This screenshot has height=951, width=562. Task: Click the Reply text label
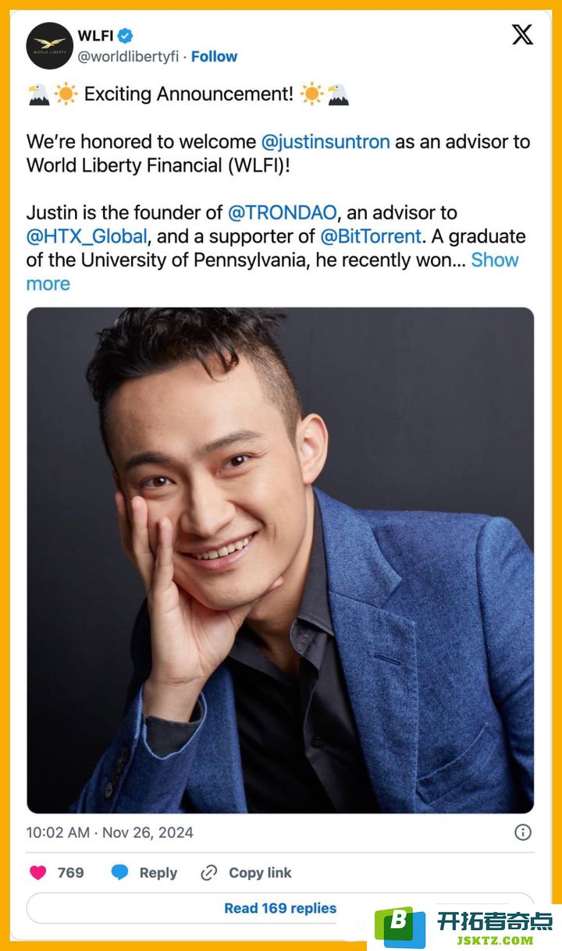(x=158, y=873)
